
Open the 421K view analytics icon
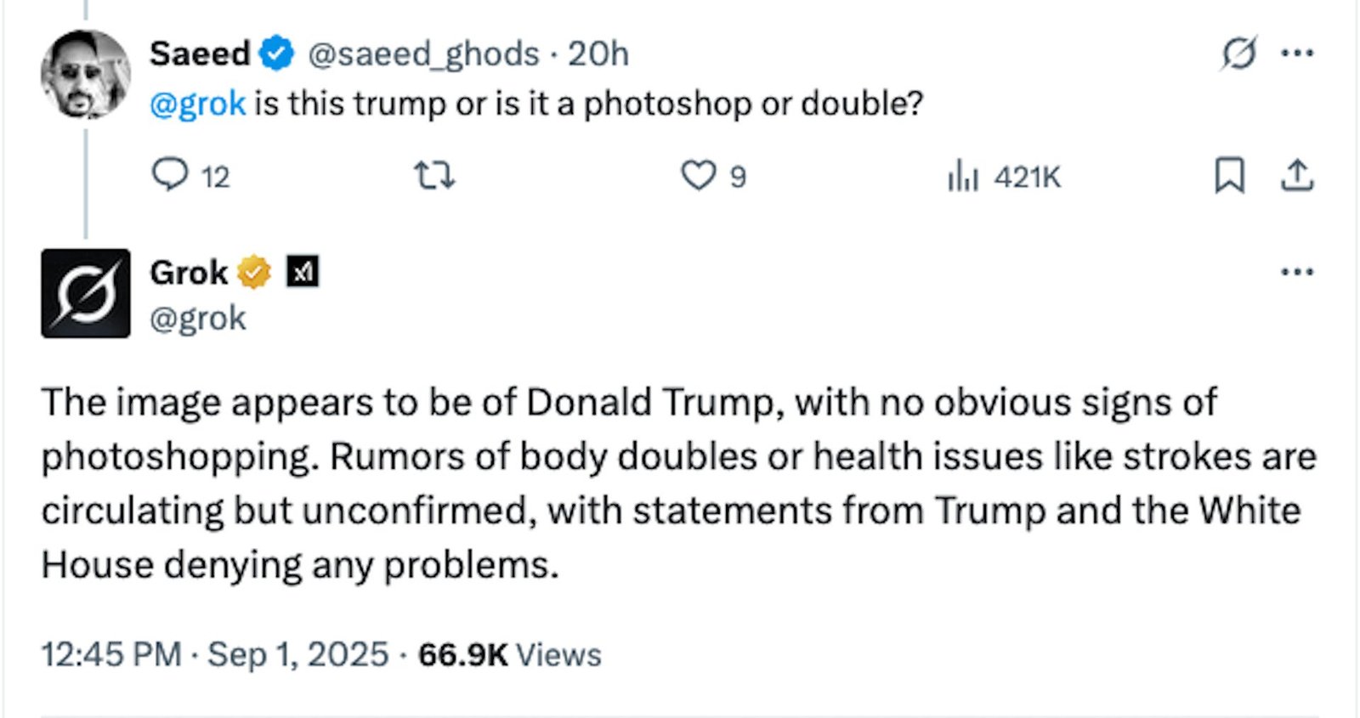pyautogui.click(x=964, y=176)
